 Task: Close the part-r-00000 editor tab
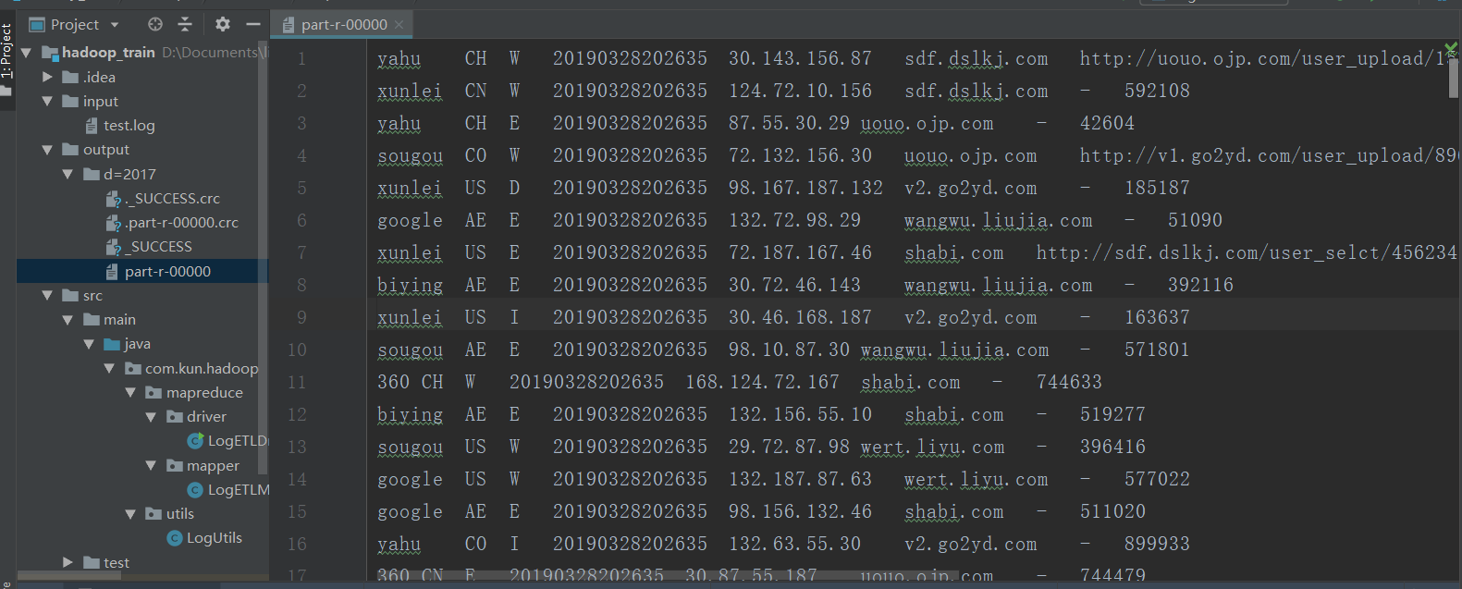coord(399,25)
